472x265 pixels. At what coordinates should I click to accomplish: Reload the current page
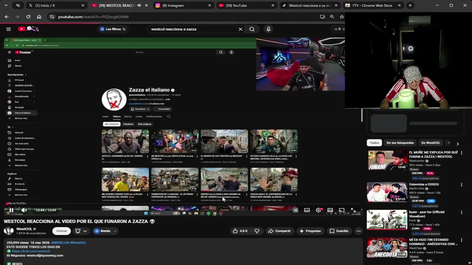pos(28,17)
